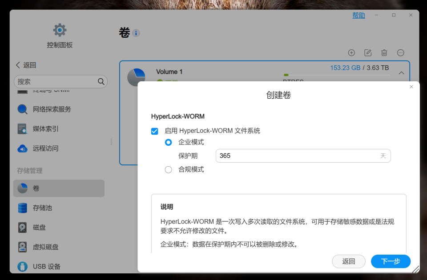This screenshot has height=280, width=427.
Task: Select the 企业模式 radio button
Action: 168,142
